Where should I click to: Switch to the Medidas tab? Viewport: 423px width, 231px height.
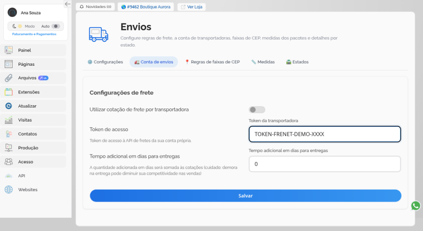[x=263, y=62]
